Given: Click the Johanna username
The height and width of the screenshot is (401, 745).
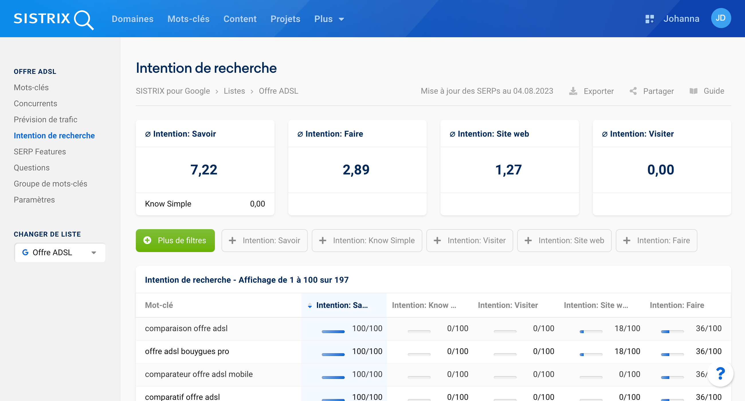Looking at the screenshot, I should click(681, 19).
